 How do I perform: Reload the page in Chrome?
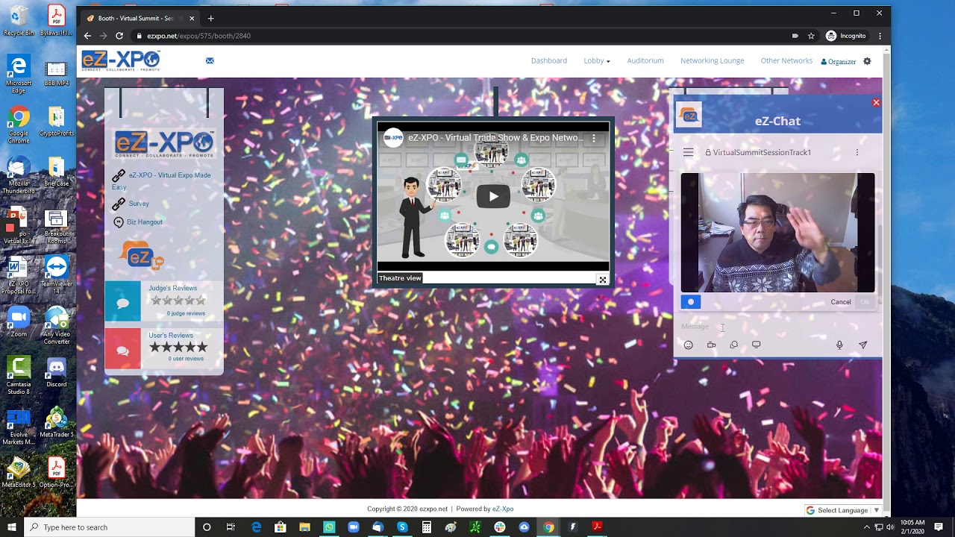[119, 36]
